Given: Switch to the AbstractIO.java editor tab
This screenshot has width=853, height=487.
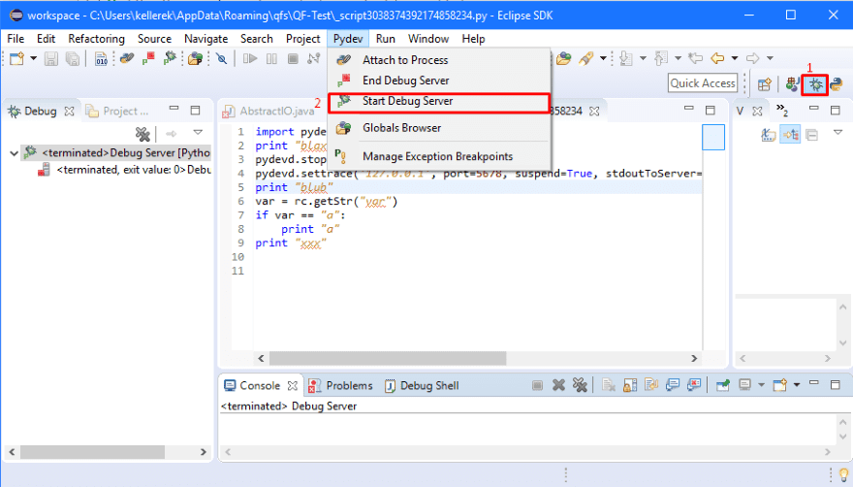Looking at the screenshot, I should tap(269, 112).
